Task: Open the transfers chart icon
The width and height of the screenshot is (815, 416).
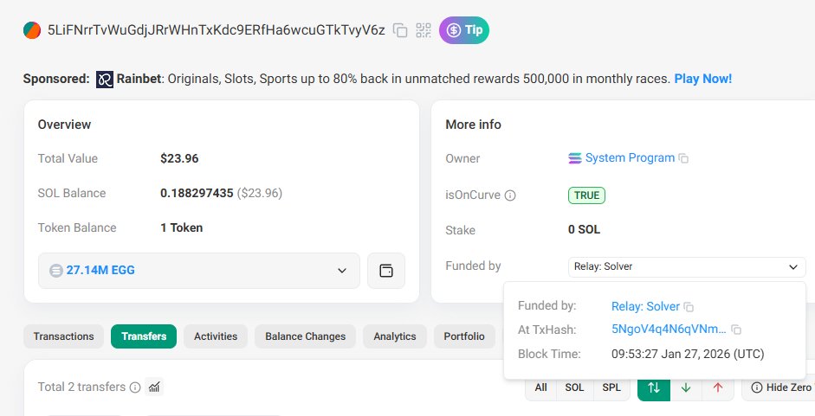Action: point(154,387)
